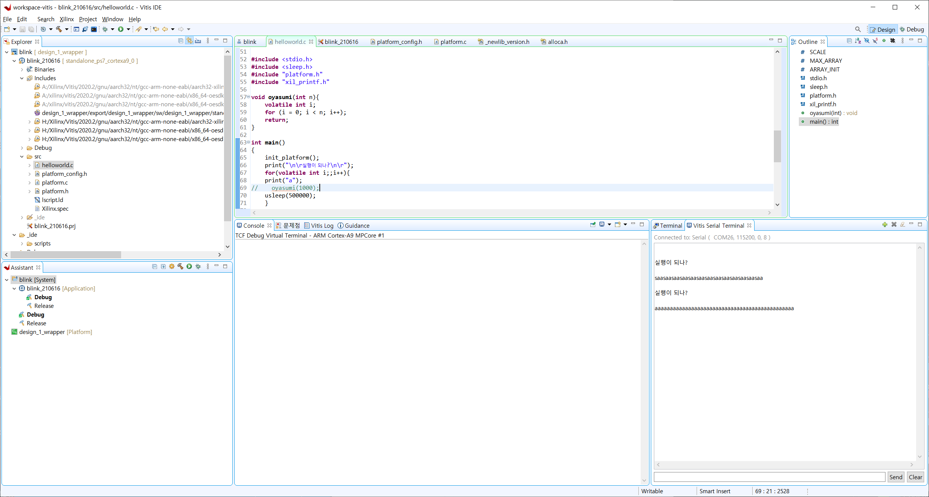Click the Build hammer icon in toolbar
929x497 pixels.
tap(59, 29)
